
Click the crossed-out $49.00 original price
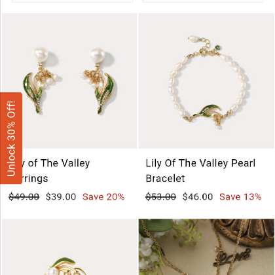tap(24, 197)
